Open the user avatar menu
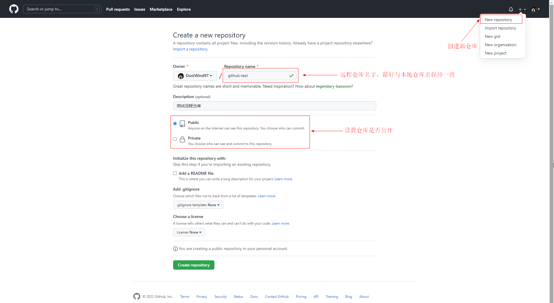The height and width of the screenshot is (303, 554). [x=535, y=9]
